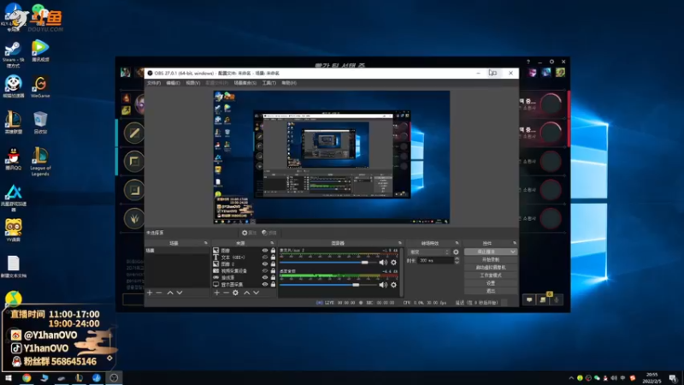Toggle visibility eye of 视频采集设备 source

click(265, 270)
